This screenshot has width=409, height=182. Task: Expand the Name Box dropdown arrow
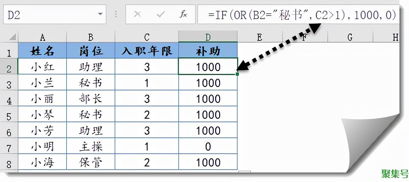click(100, 15)
